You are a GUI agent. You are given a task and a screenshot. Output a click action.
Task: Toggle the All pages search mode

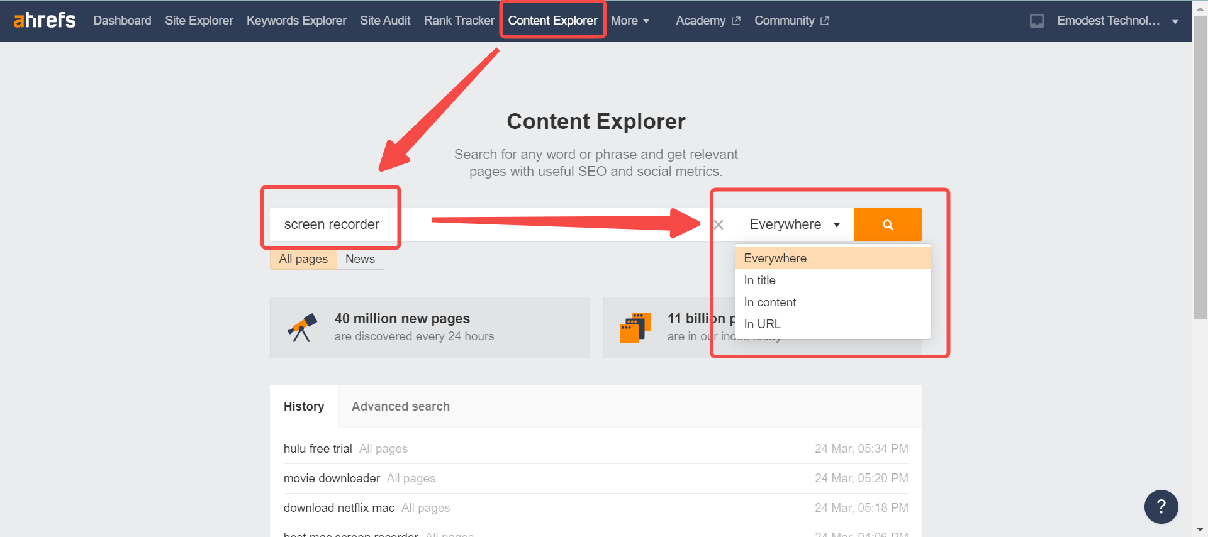click(303, 259)
